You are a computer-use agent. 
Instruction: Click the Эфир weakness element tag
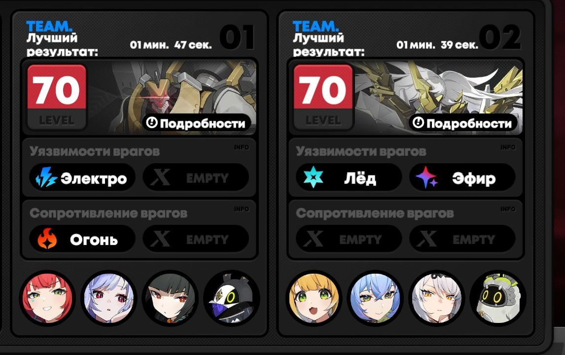462,177
